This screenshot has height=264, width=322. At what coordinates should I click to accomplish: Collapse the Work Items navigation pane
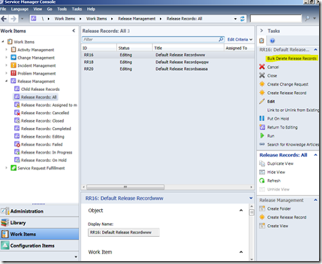(74, 31)
